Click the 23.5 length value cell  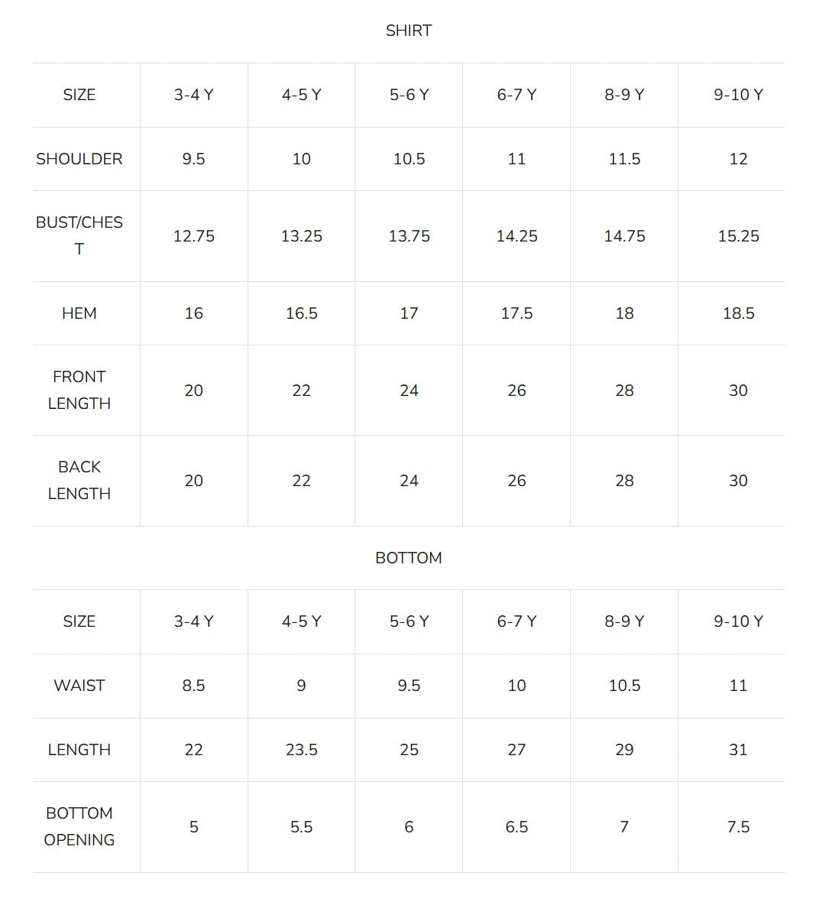(x=302, y=750)
